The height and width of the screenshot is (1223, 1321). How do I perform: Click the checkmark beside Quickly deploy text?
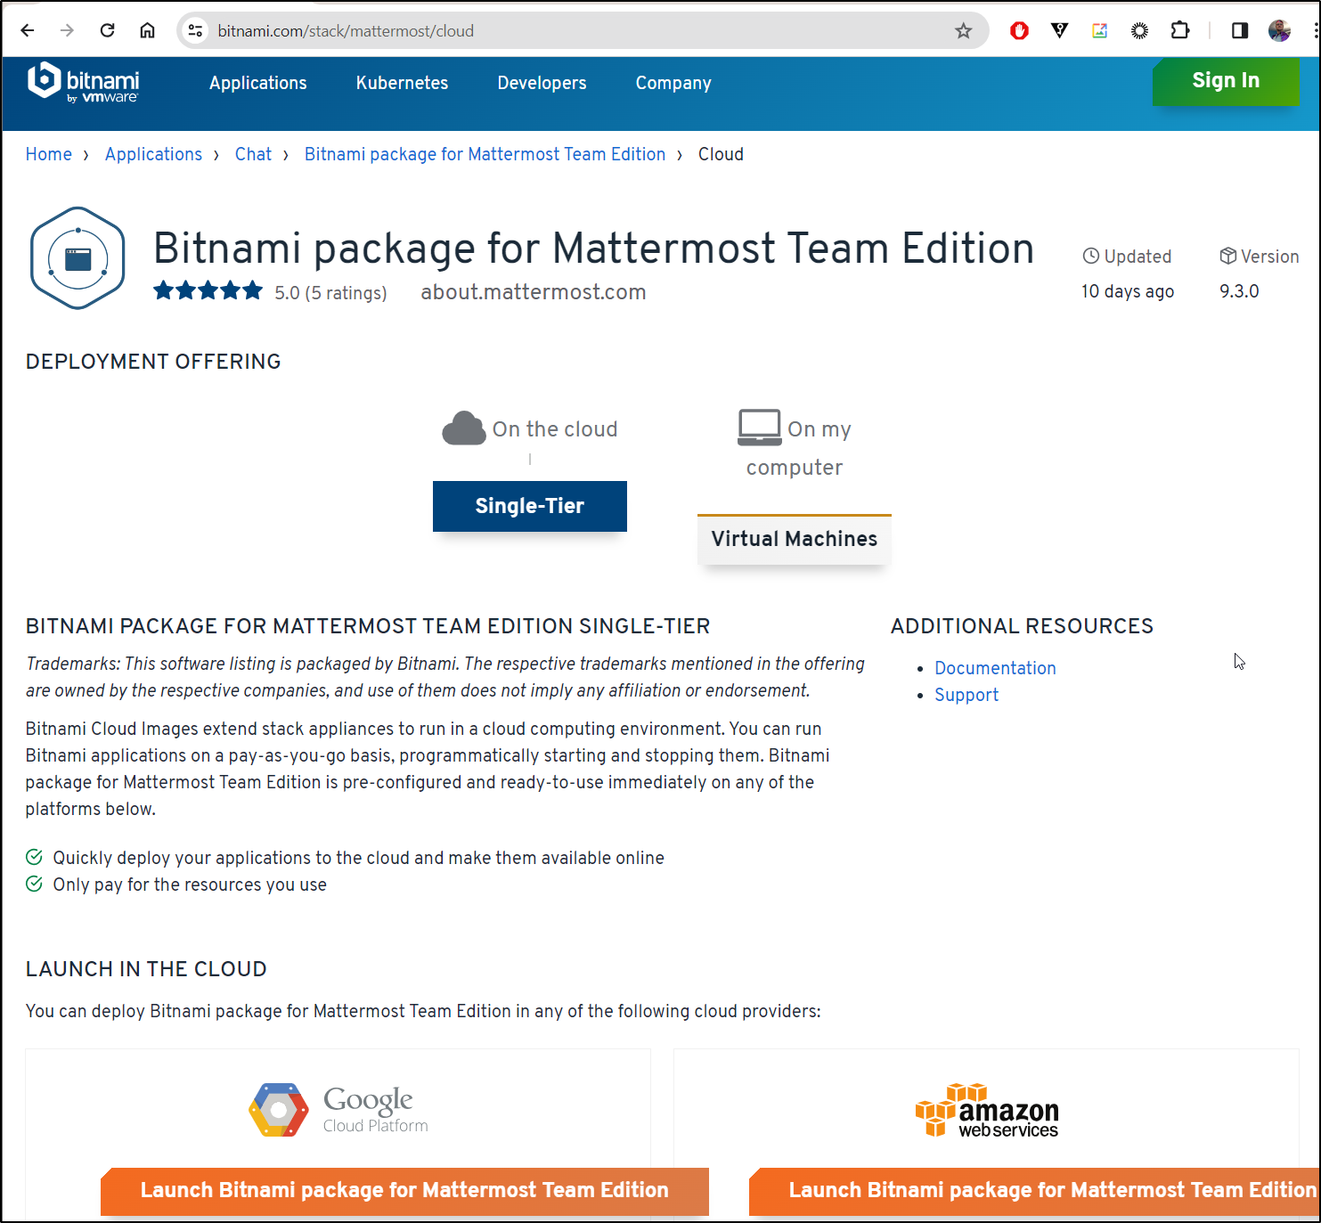[34, 857]
